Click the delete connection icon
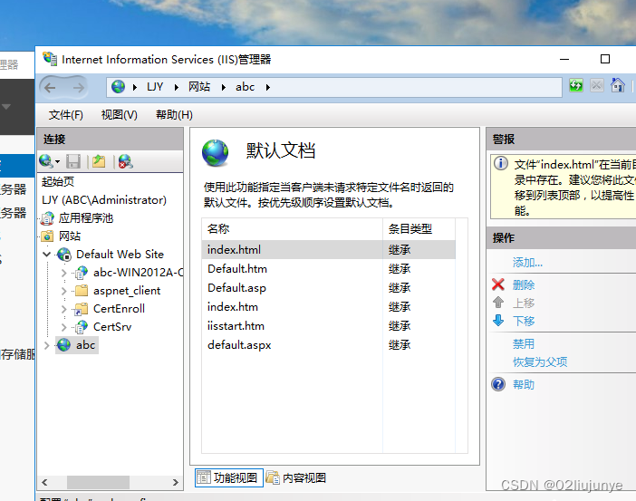Viewport: 636px width, 501px height. pos(125,161)
